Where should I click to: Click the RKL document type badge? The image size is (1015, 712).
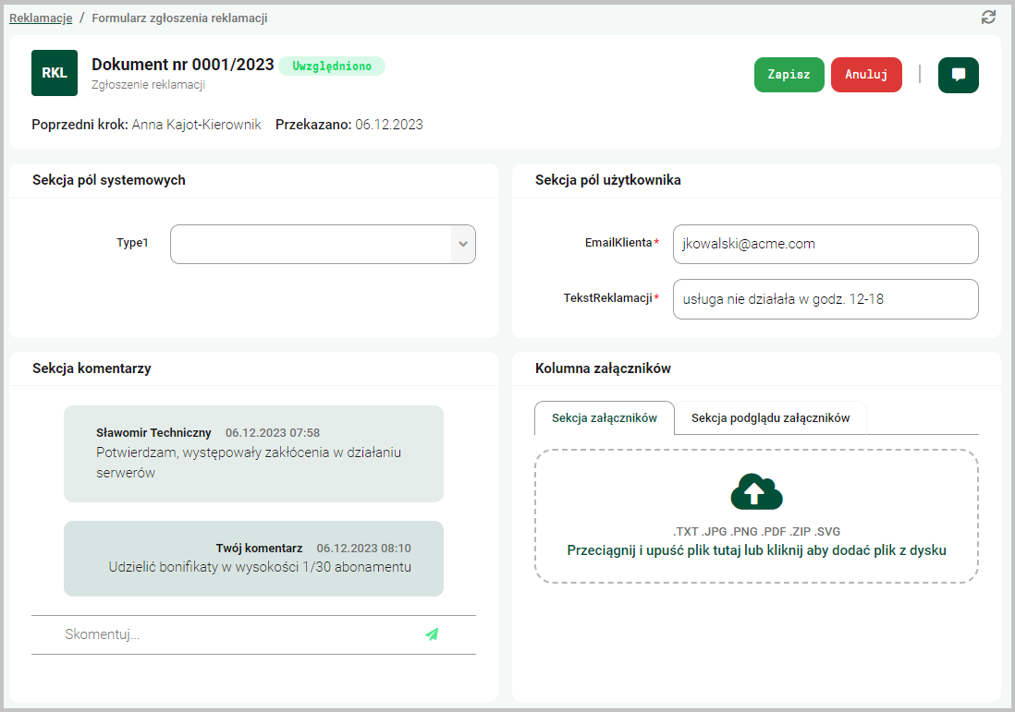(x=55, y=73)
